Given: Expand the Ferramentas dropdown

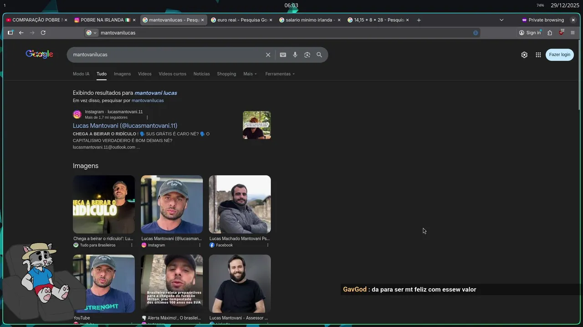Looking at the screenshot, I should 280,74.
